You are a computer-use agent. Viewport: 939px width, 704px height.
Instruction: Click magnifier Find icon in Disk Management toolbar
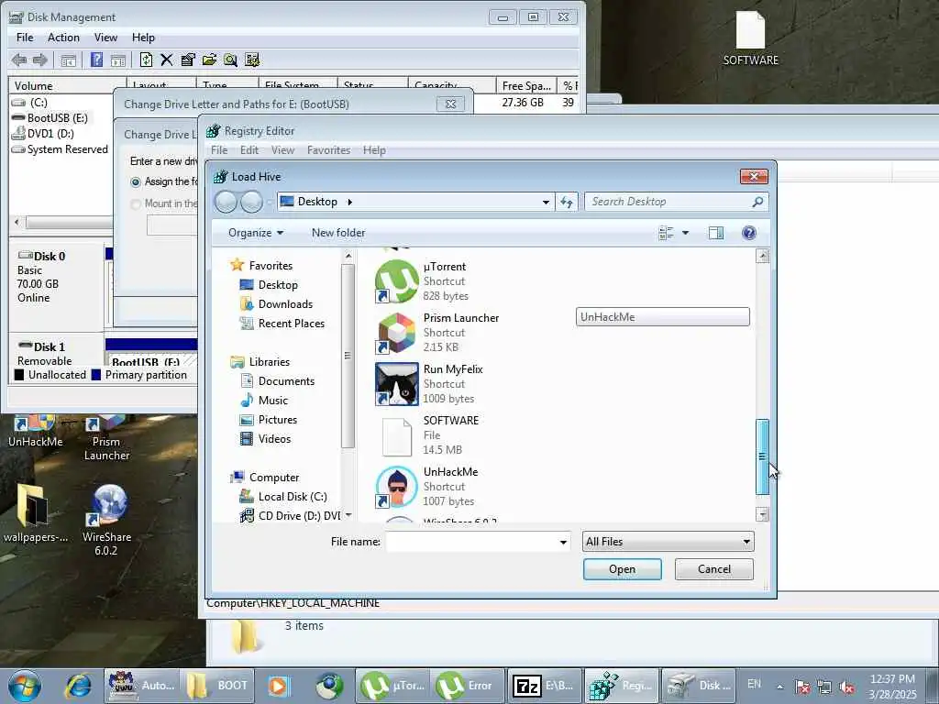tap(230, 60)
